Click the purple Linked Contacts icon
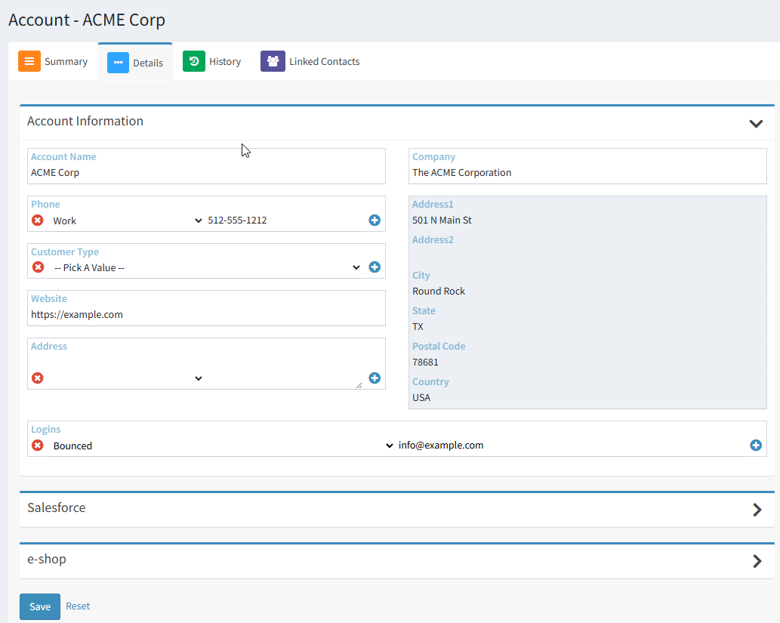The width and height of the screenshot is (780, 623). (273, 61)
